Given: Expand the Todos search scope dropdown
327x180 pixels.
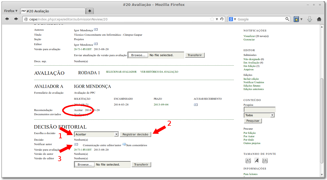Looking at the screenshot, I should point(259,115).
